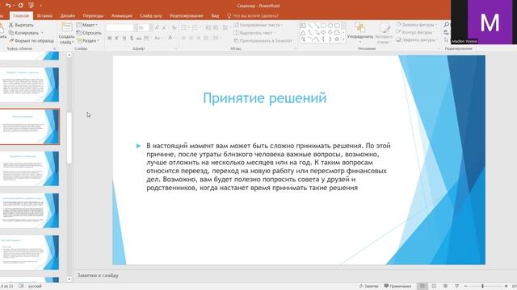Start slideshow from beginning icon in title bar
Screen dimensions: 517x290
(x=31, y=6)
